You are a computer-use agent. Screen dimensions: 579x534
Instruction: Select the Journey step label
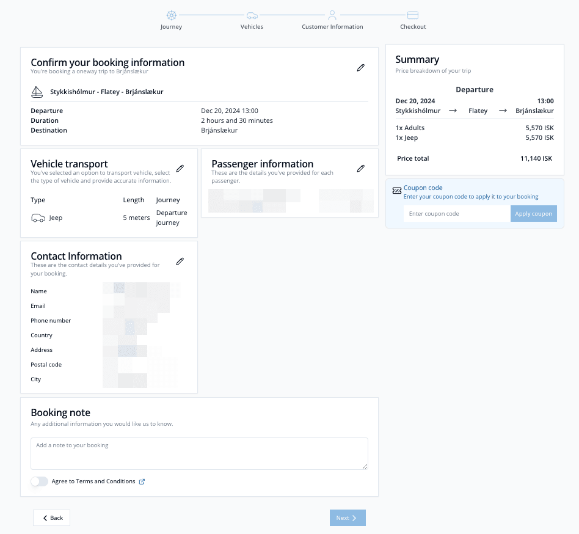[171, 27]
